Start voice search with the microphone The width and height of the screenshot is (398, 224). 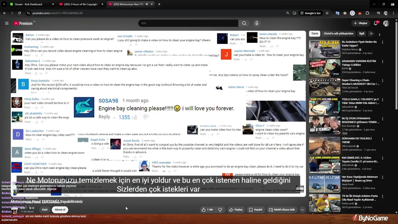(257, 23)
